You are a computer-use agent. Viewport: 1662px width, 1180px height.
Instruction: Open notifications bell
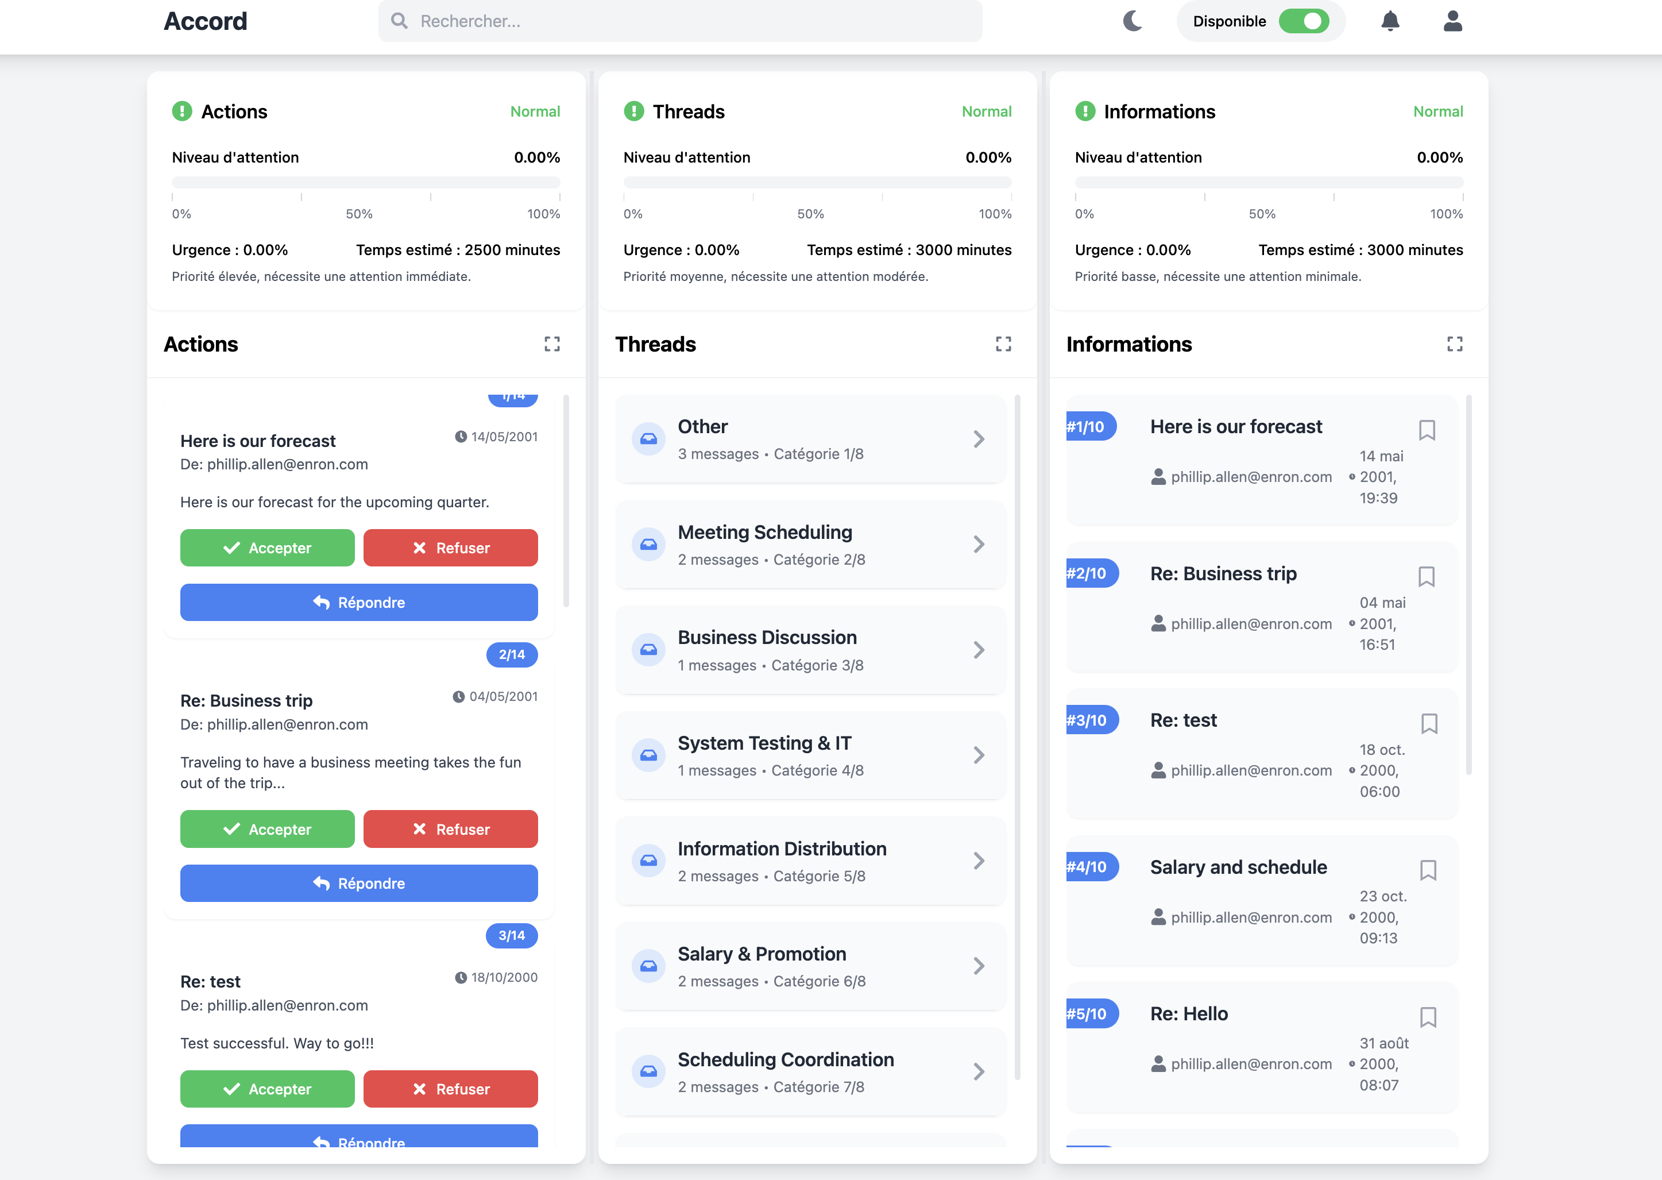click(1390, 21)
